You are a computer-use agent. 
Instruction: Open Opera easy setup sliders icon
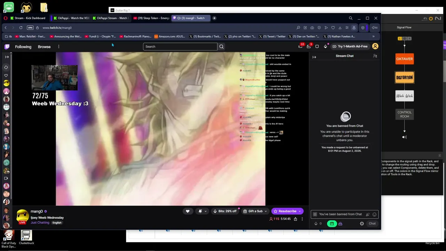[347, 28]
